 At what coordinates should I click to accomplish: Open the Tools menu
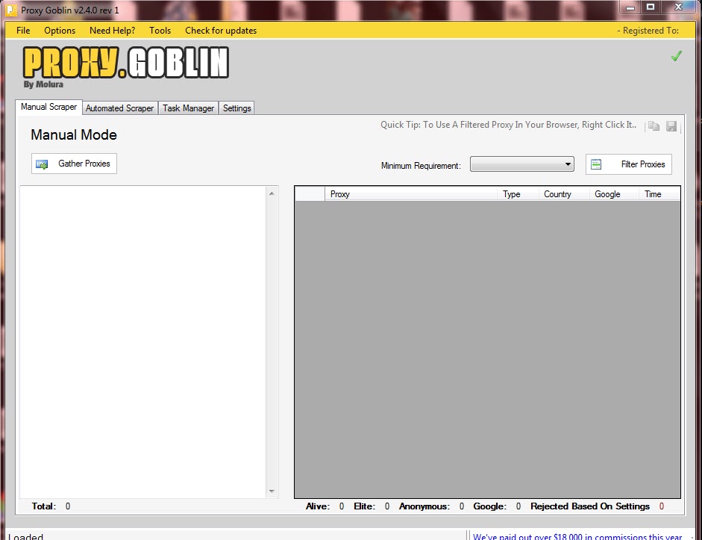click(160, 31)
